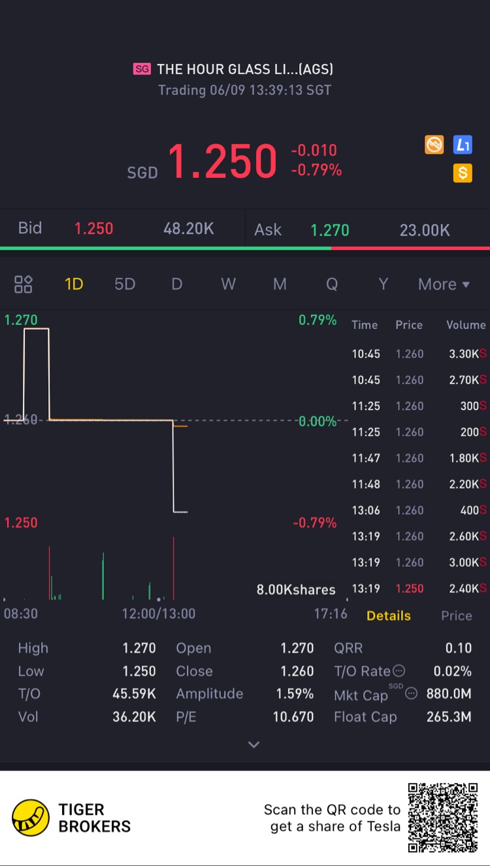Switch to the 1D chart tab
Screen dimensions: 490x866
74,285
